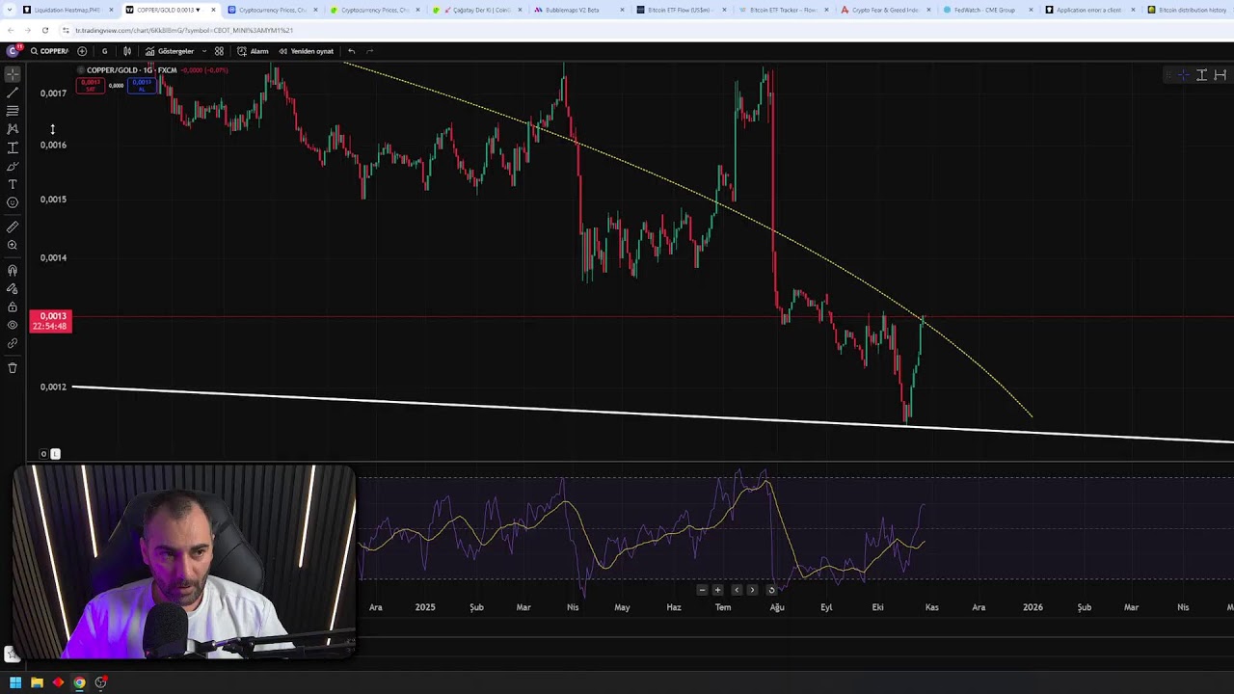Image resolution: width=1234 pixels, height=694 pixels.
Task: Click the COPPER/GOLD symbol legend title
Action: 131,70
